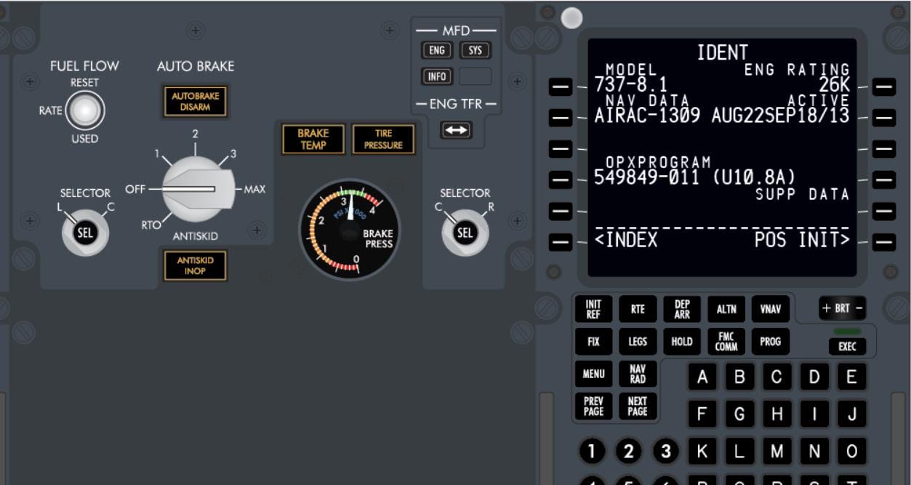Screen dimensions: 911x485
Task: Toggle the C/R SEL selector knob
Action: click(465, 233)
